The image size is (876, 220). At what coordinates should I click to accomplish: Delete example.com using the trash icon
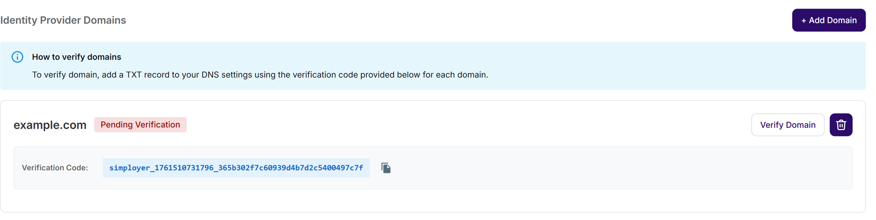(841, 125)
